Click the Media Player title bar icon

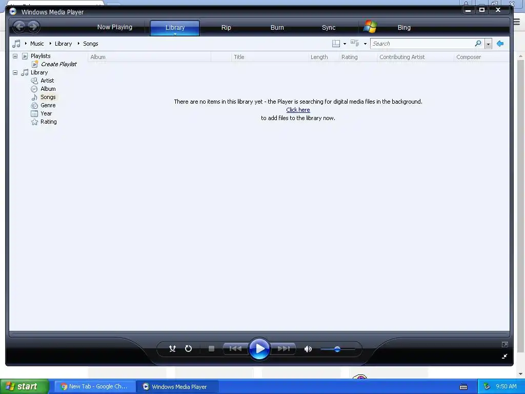pyautogui.click(x=13, y=12)
